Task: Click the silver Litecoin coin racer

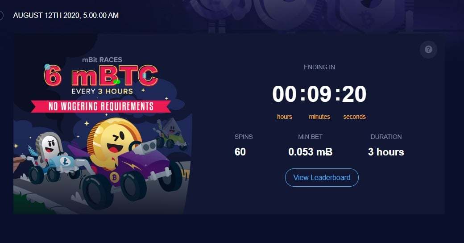Action: (48, 146)
